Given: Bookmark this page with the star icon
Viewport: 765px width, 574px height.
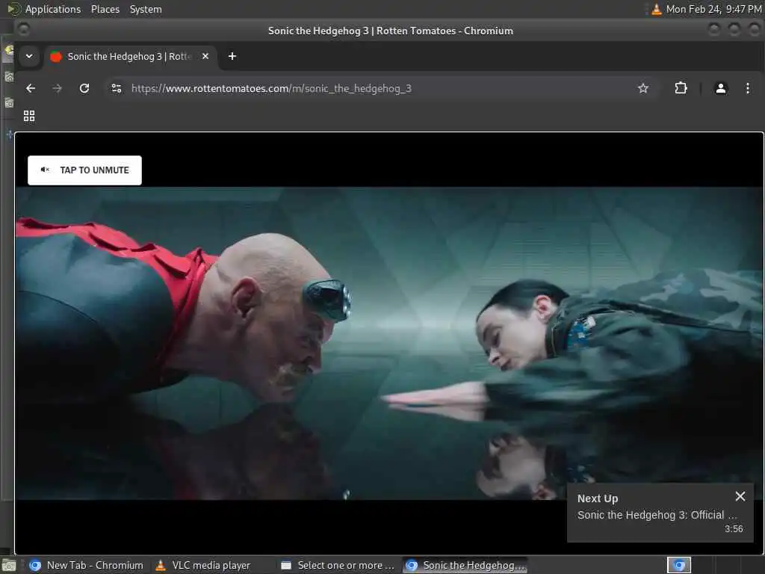Looking at the screenshot, I should (x=643, y=88).
